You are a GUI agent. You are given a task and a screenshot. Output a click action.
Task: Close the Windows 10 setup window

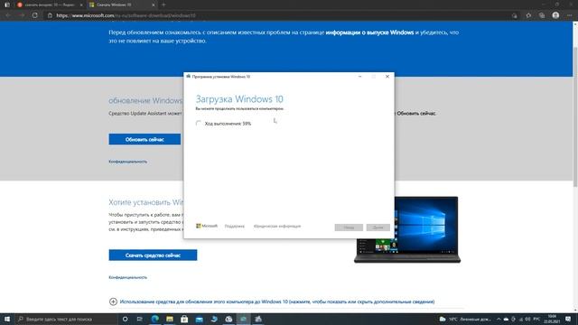[x=387, y=77]
